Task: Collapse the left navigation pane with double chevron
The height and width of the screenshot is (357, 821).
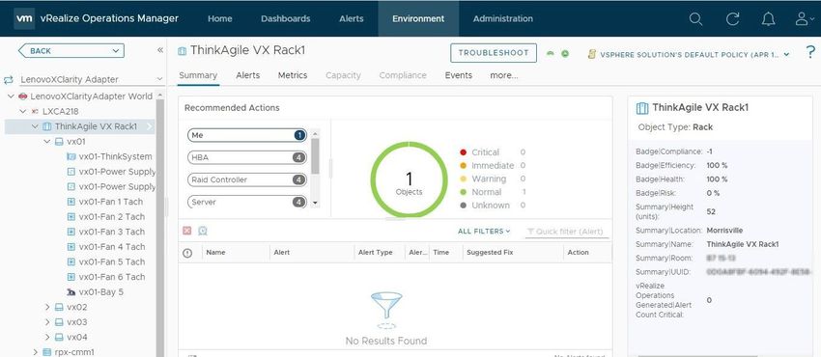Action: (160, 50)
